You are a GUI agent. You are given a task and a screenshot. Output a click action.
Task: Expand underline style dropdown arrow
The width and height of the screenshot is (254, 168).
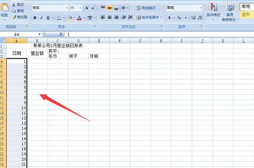[x=52, y=18]
